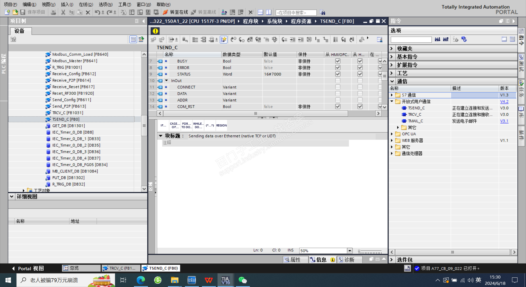Click the print icon in the main toolbar
This screenshot has height=287, width=526.
click(x=53, y=12)
